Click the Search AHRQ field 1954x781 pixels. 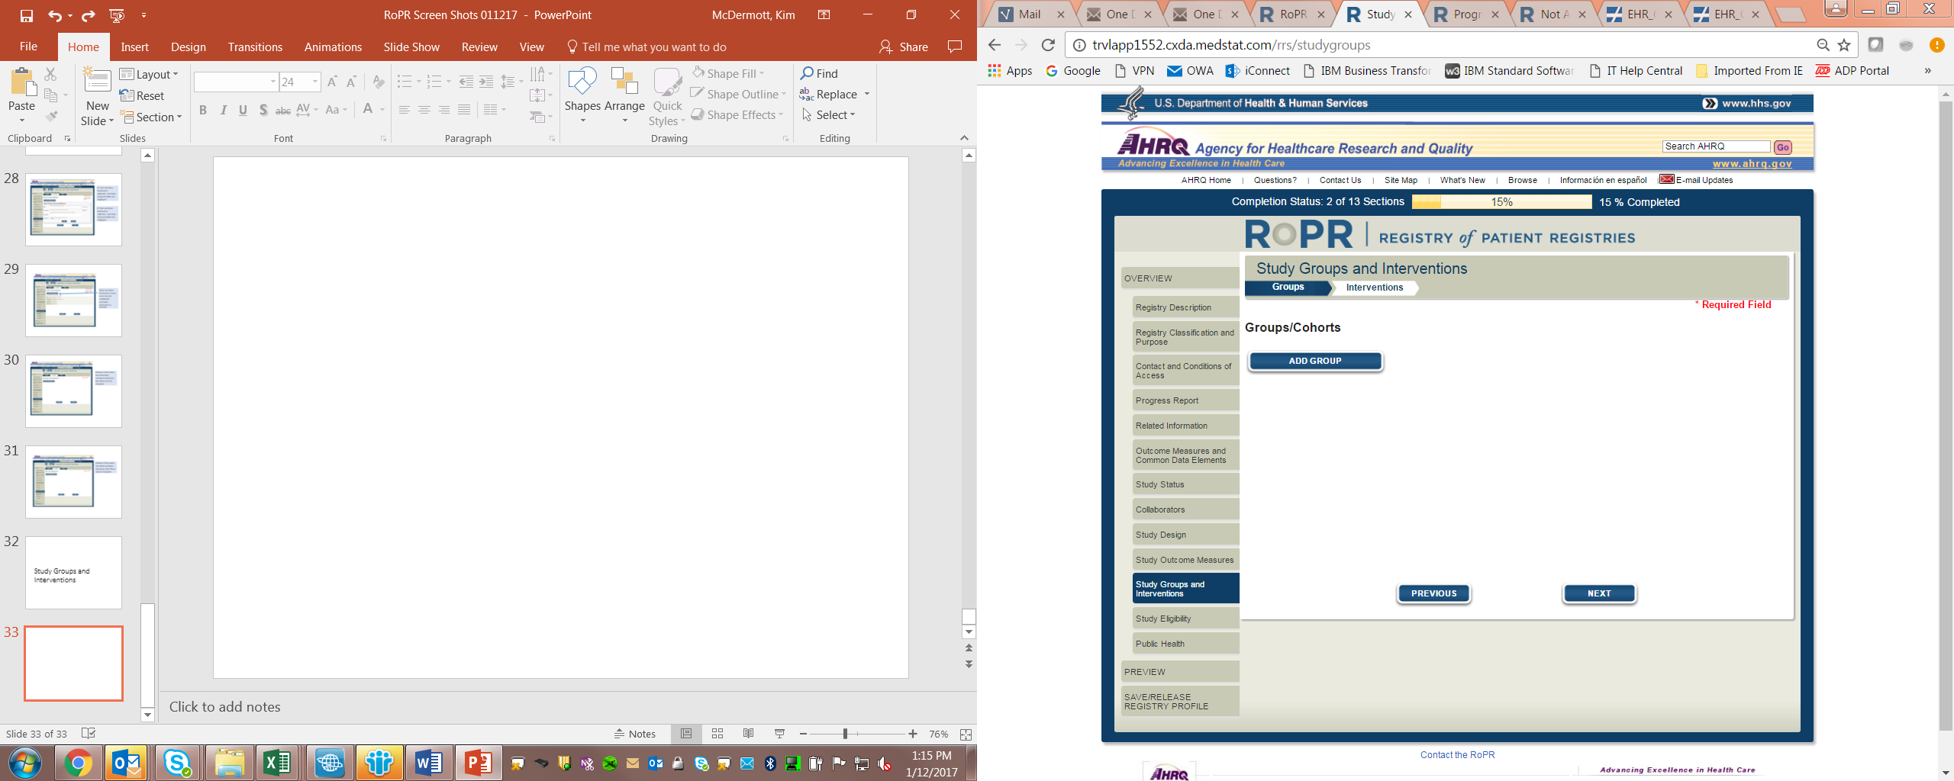point(1716,146)
